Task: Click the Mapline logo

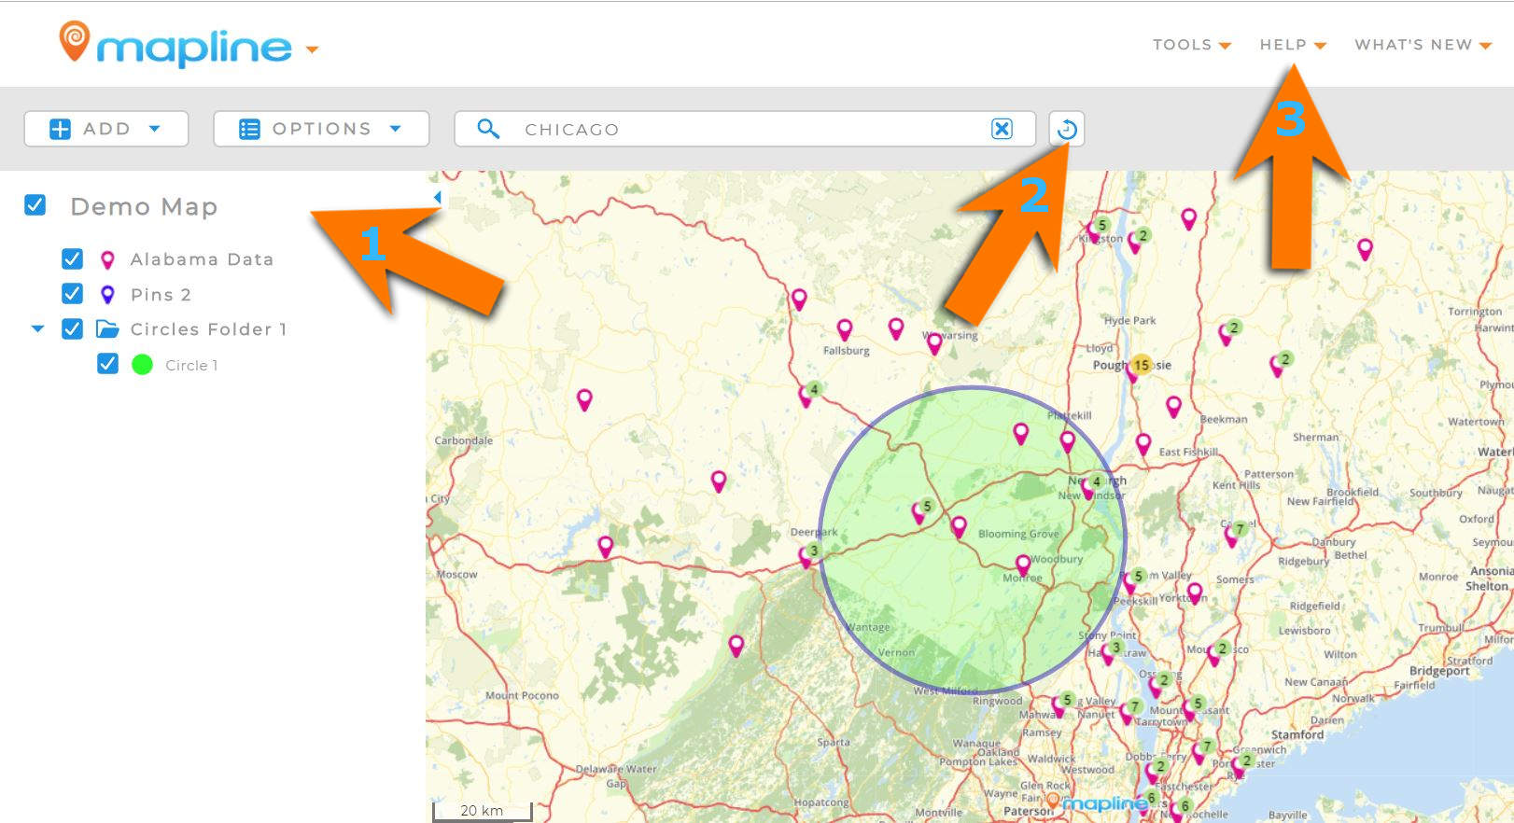Action: pyautogui.click(x=175, y=45)
